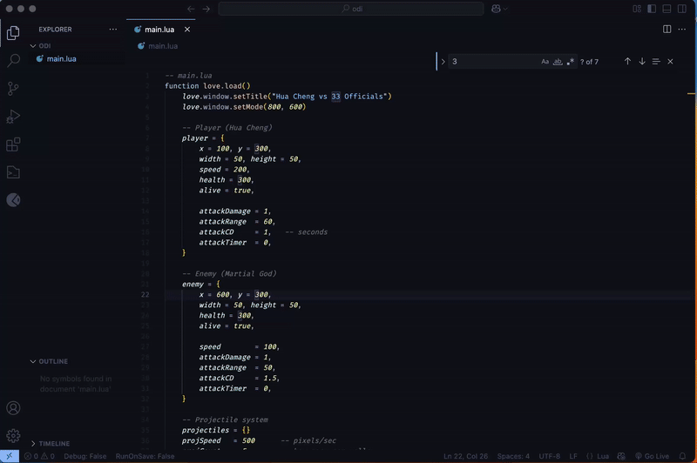Open the Run and Debug view
Viewport: 697px width, 463px height.
coord(13,117)
